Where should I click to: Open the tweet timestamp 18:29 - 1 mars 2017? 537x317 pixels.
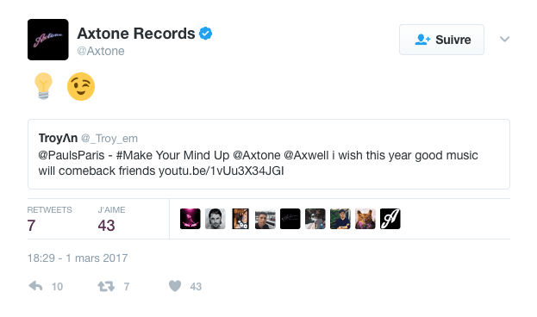pos(78,258)
